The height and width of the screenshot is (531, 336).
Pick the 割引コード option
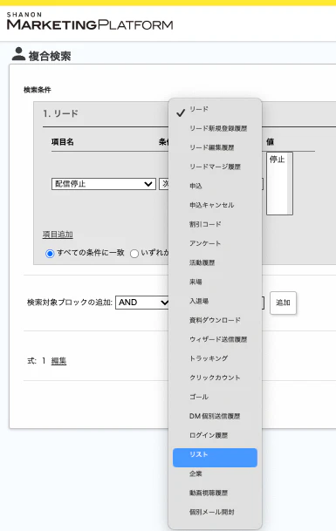(x=215, y=224)
